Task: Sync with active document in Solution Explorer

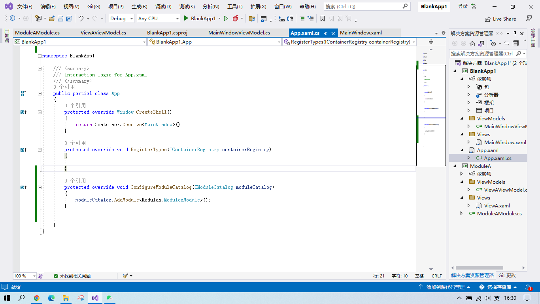Action: 507,44
